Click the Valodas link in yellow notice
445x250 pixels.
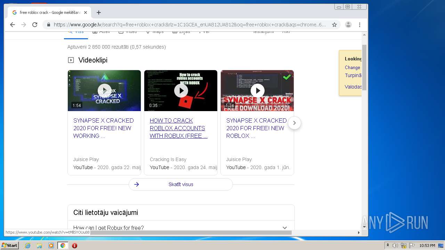(x=353, y=87)
